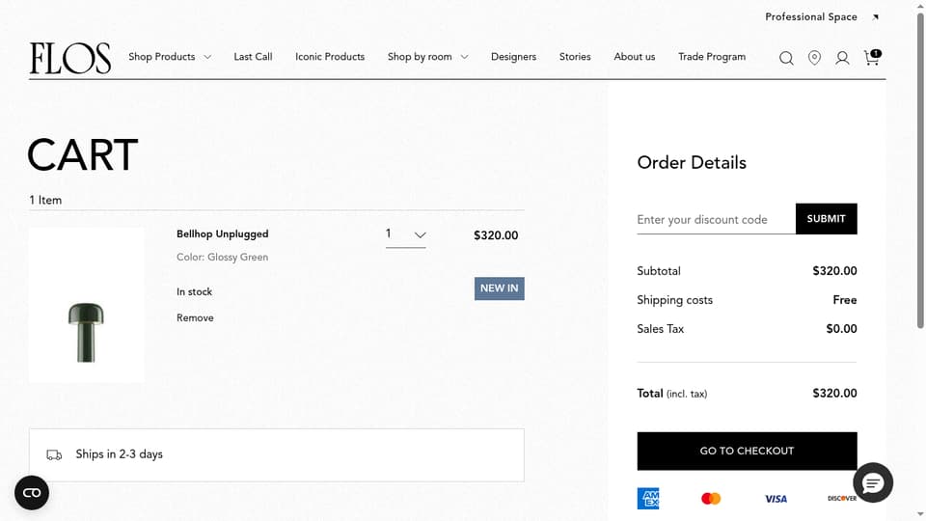Click the Ships in 2-3 days text
Image resolution: width=926 pixels, height=521 pixels.
click(x=120, y=454)
